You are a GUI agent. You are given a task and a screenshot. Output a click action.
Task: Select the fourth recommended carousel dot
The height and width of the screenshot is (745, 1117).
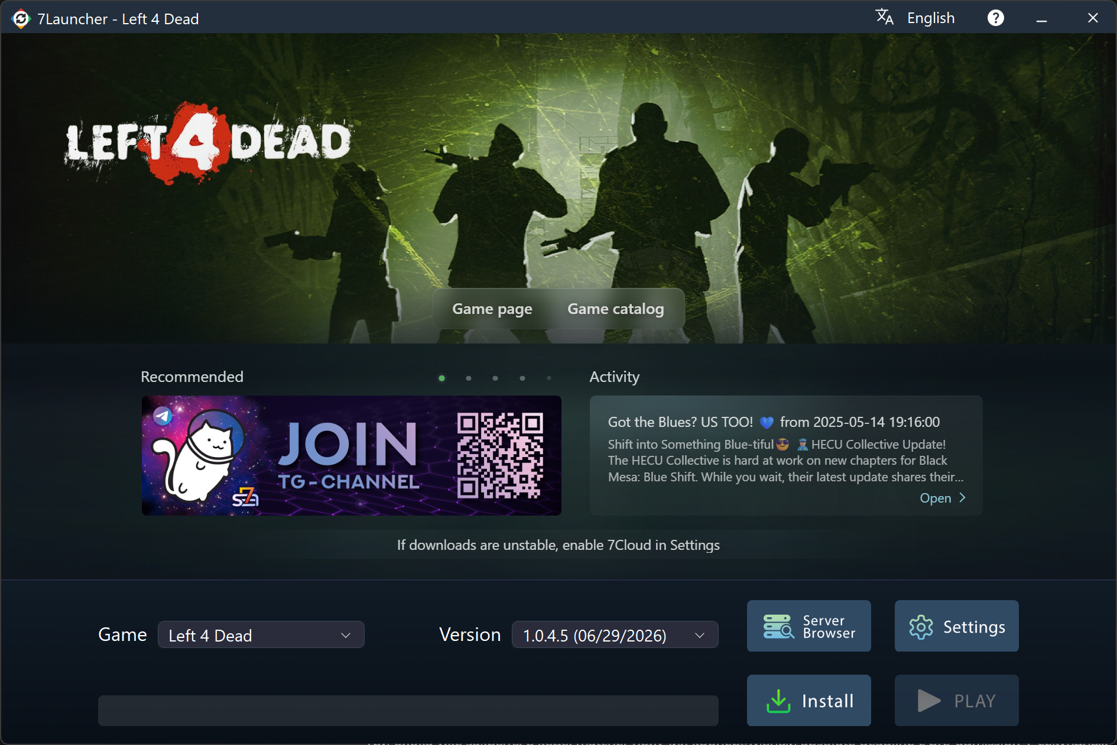tap(522, 378)
